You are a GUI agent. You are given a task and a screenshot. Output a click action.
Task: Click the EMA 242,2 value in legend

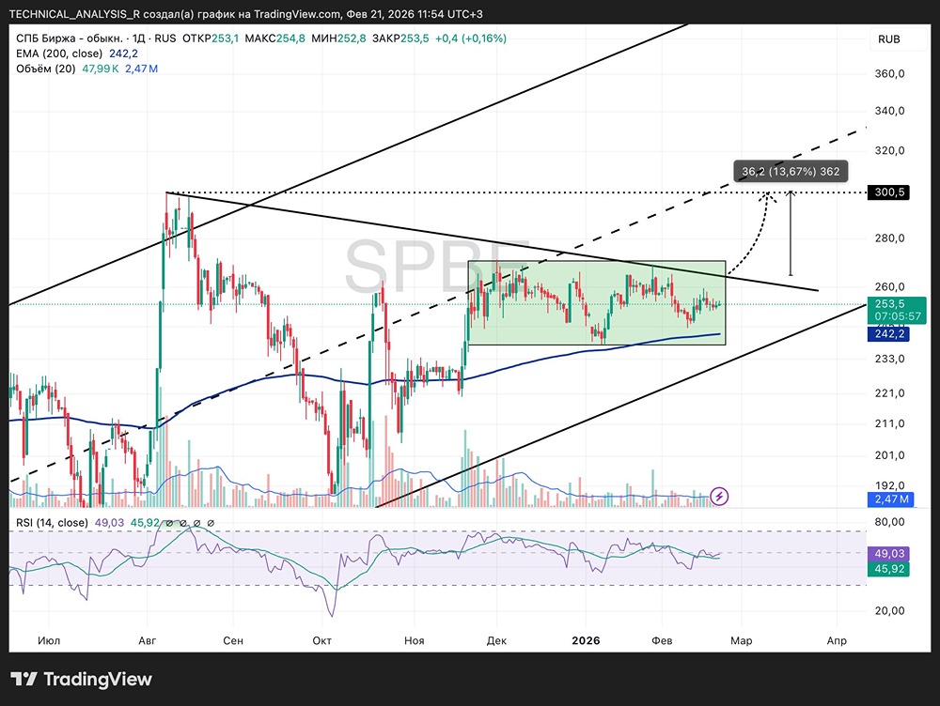pyautogui.click(x=123, y=54)
